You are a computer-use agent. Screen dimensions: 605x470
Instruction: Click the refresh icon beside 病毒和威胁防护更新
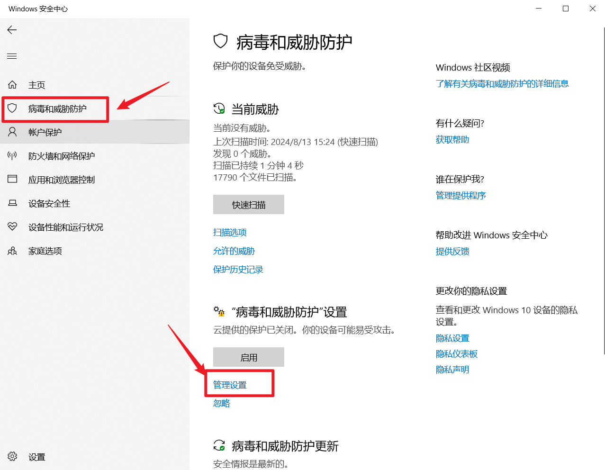click(x=219, y=445)
